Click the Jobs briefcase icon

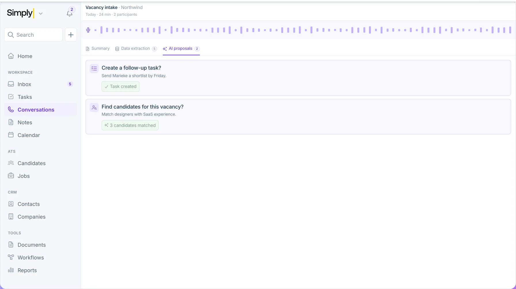click(x=11, y=176)
